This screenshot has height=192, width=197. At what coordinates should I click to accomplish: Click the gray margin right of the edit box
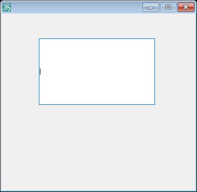coord(175,72)
